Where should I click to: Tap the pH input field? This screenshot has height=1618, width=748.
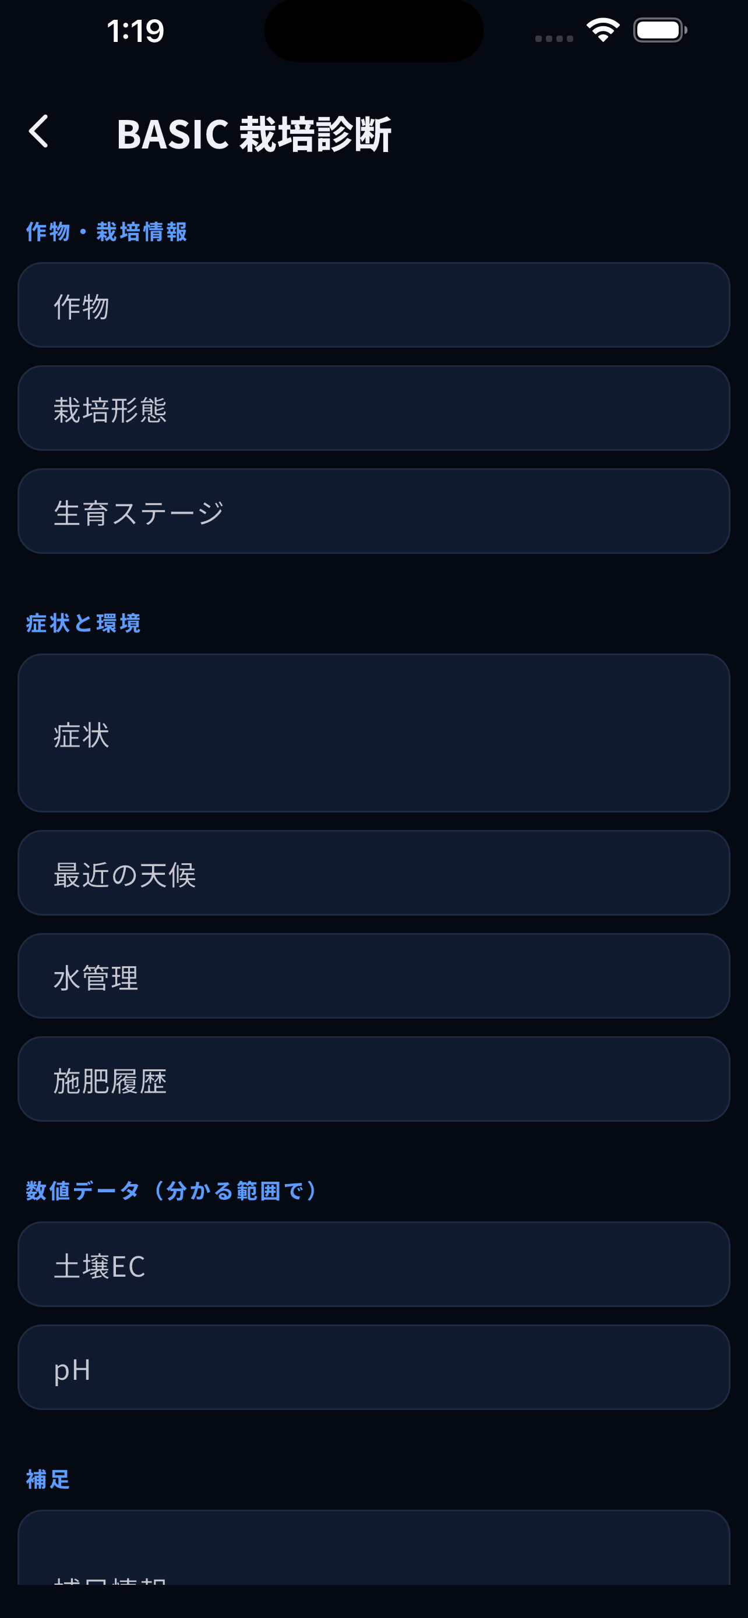click(373, 1368)
